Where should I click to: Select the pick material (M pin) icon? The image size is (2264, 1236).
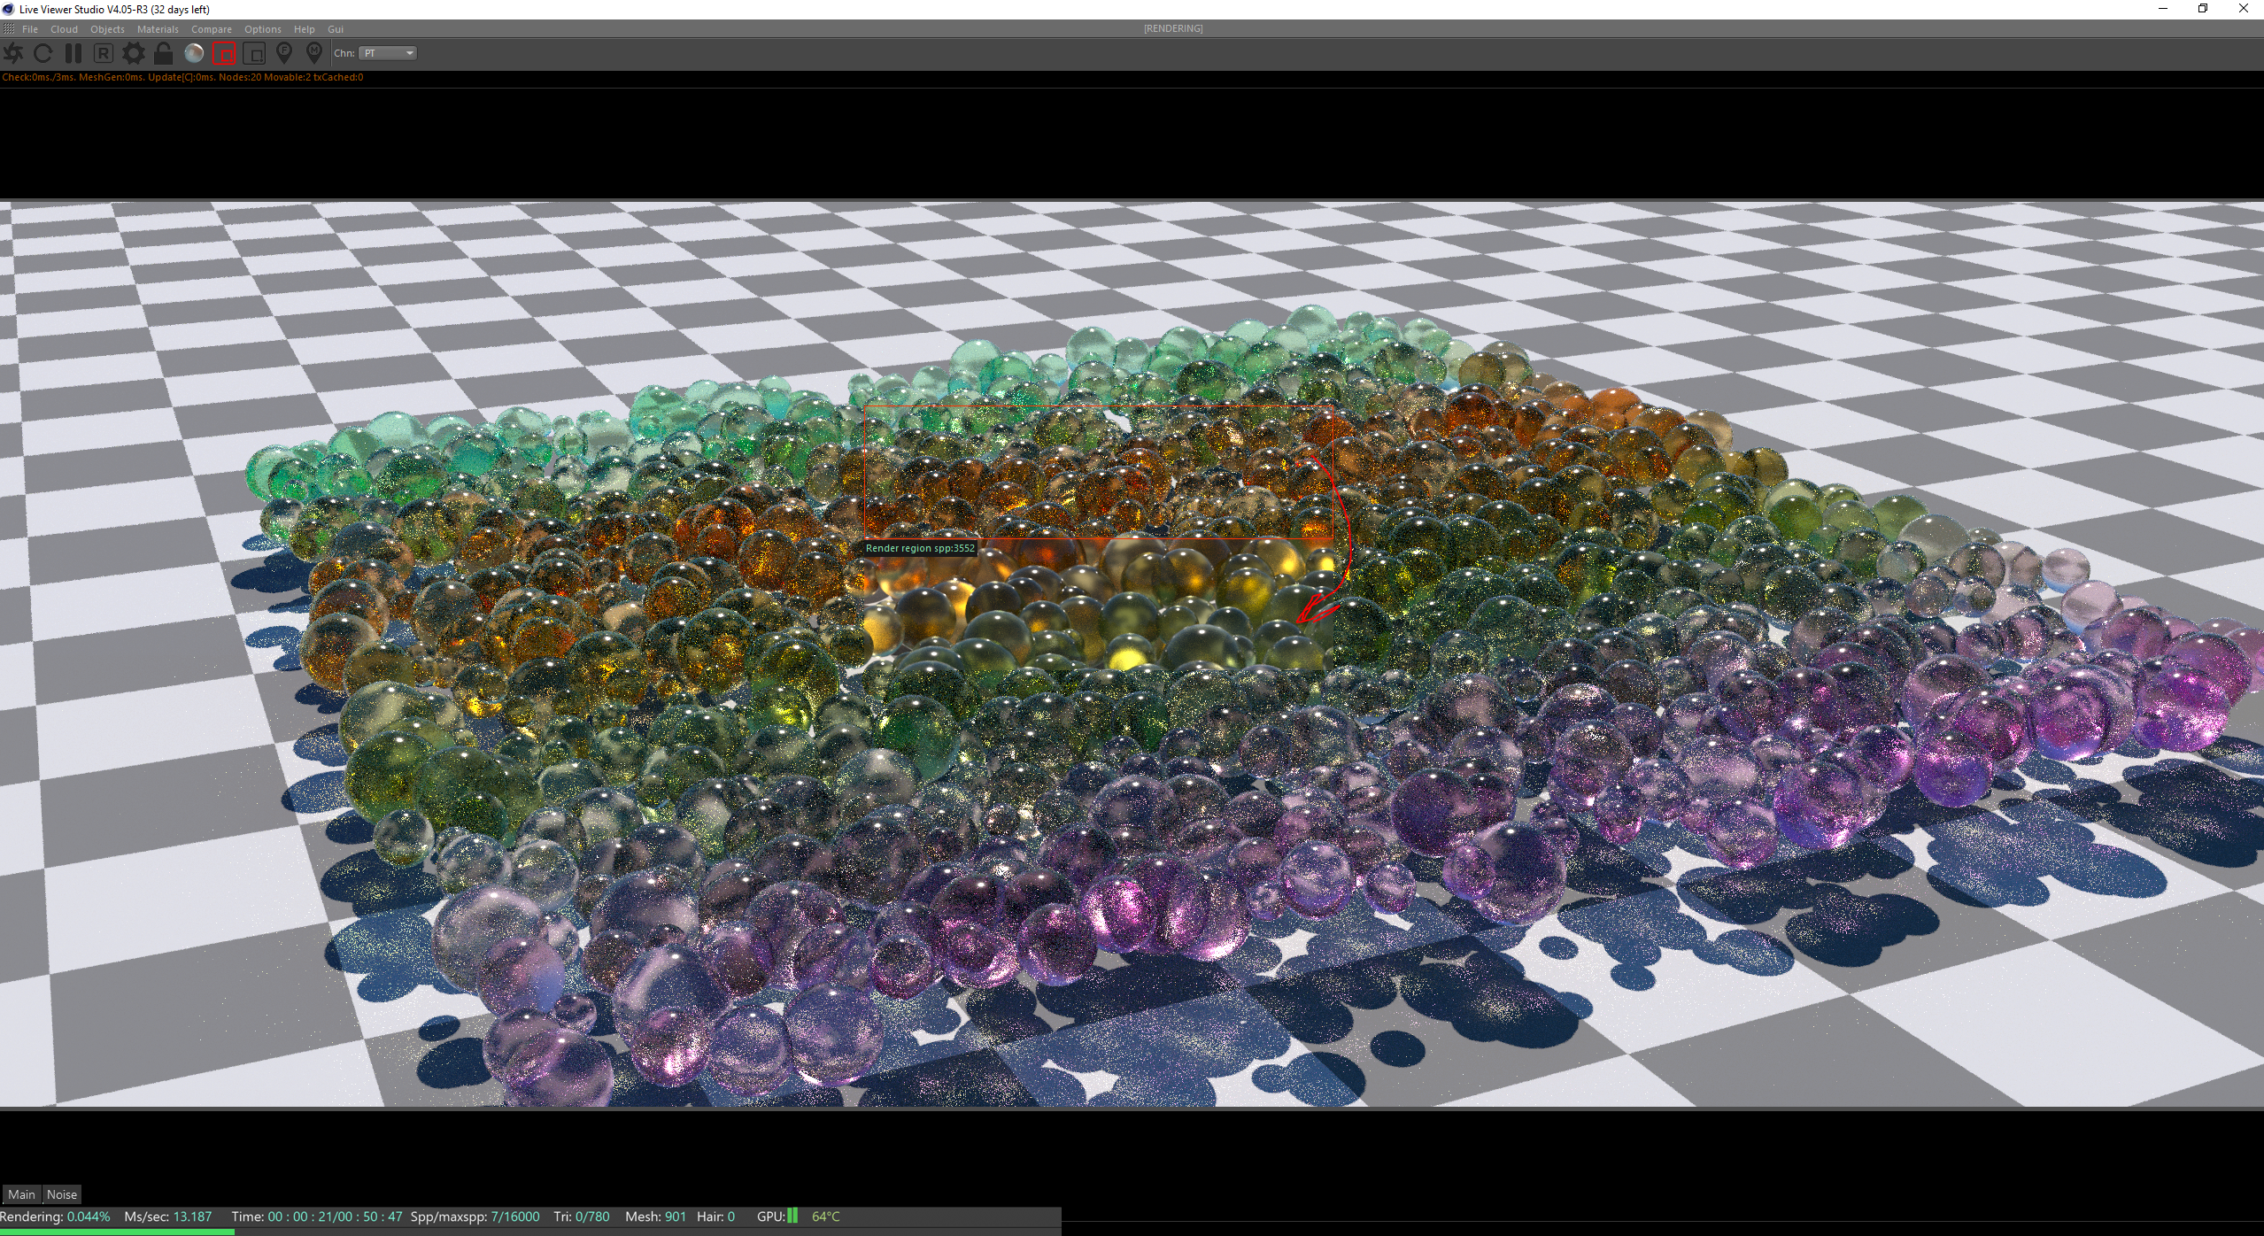point(314,53)
